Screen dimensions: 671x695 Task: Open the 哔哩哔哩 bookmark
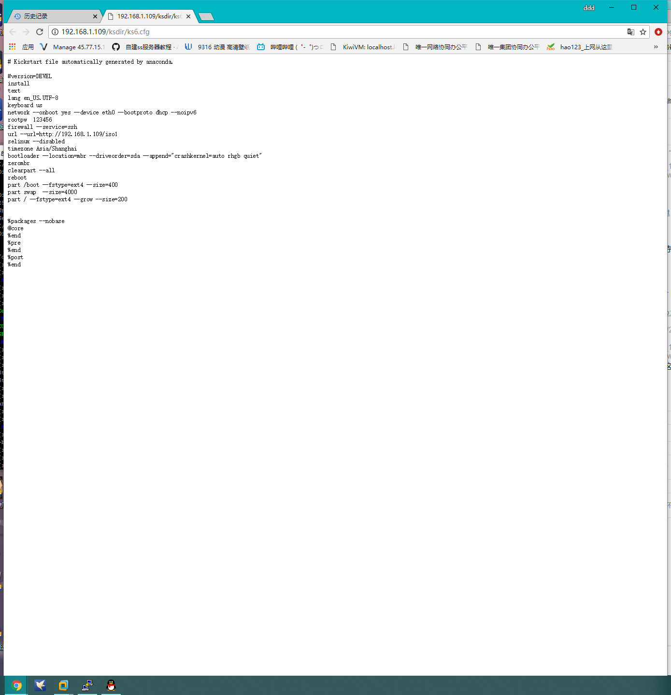tap(290, 47)
